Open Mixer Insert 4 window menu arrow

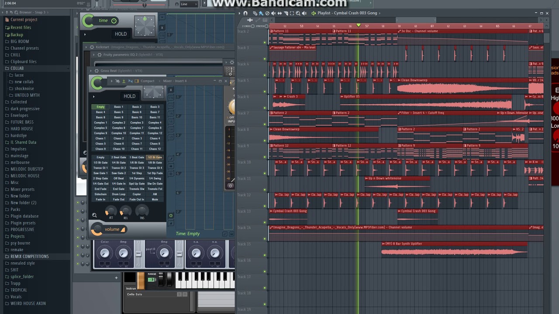tap(112, 81)
